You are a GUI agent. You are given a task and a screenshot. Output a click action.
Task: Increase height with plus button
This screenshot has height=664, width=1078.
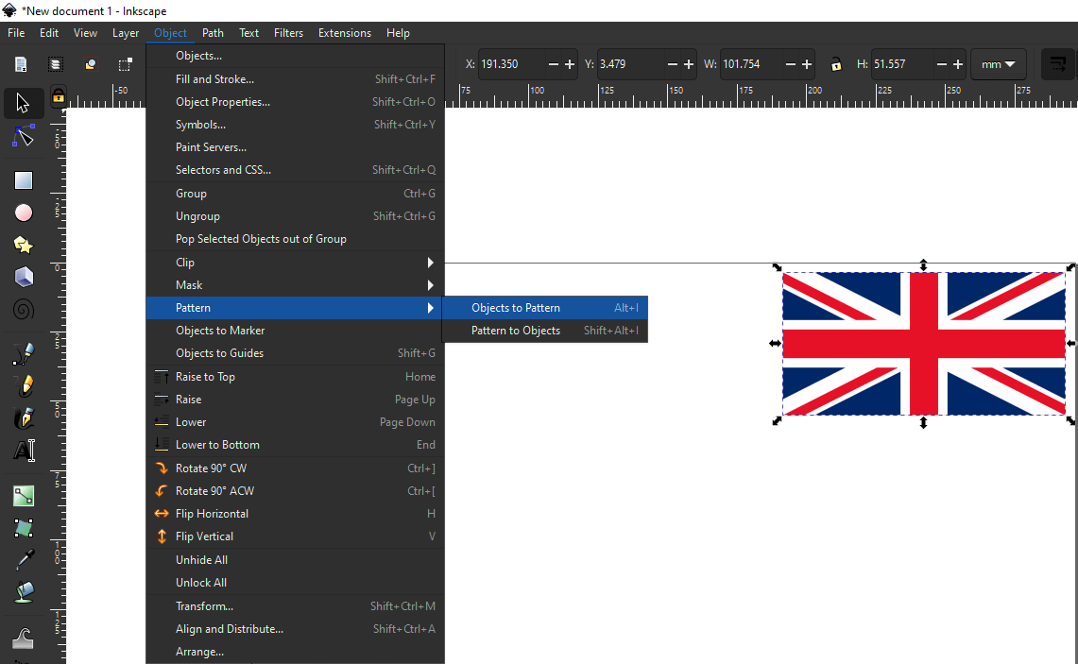958,64
